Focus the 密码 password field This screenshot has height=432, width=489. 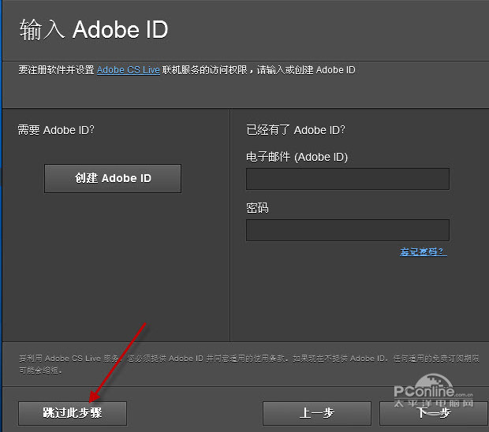coord(348,230)
